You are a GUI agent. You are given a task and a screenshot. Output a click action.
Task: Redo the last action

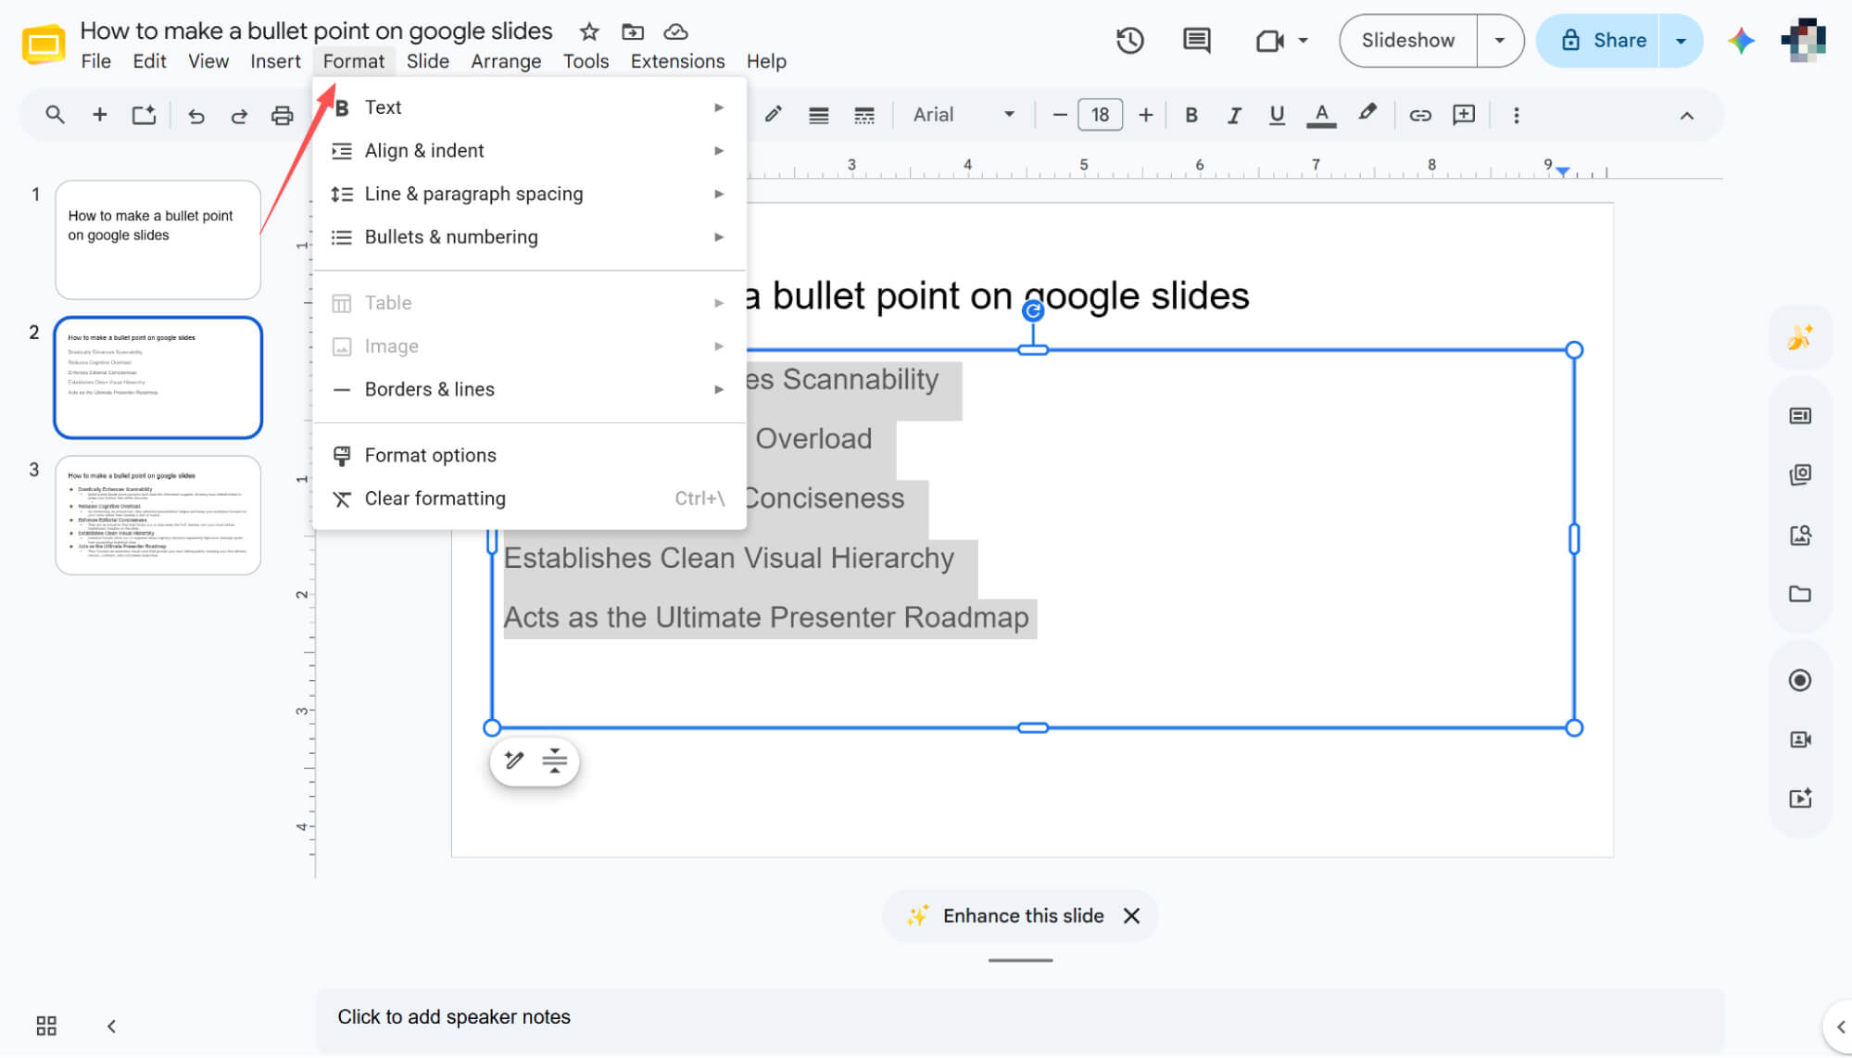point(239,116)
